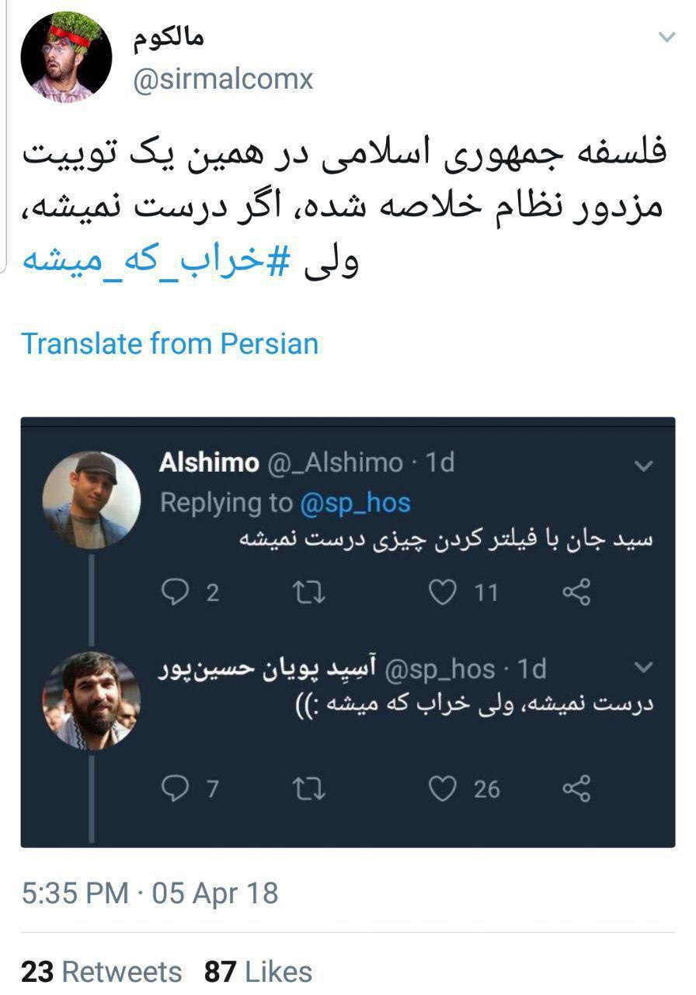Retweet the Alshimo tweet
The height and width of the screenshot is (995, 696).
[309, 593]
